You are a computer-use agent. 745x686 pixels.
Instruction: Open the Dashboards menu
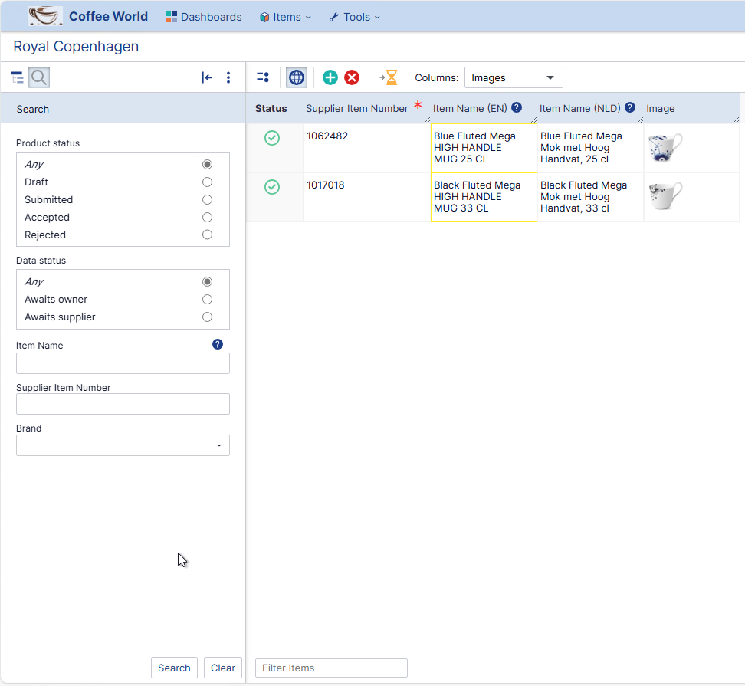(204, 17)
